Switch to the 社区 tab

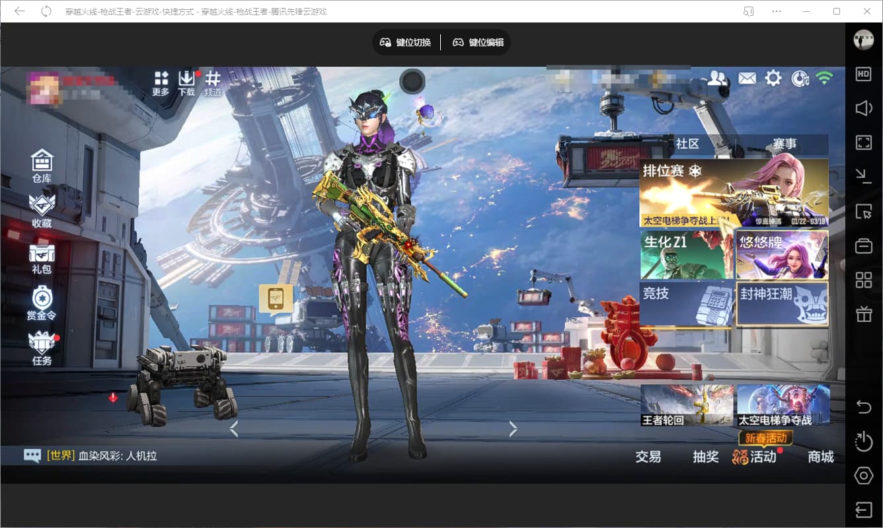click(687, 144)
